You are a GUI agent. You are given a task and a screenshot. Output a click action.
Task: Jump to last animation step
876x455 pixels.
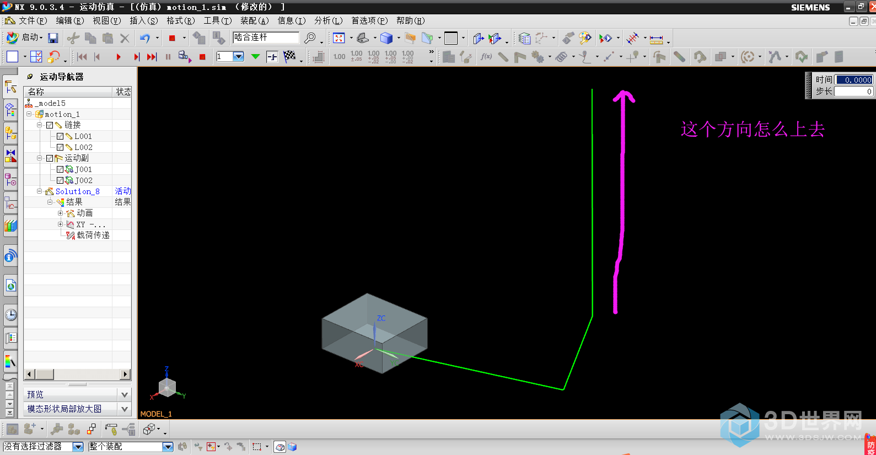[152, 57]
